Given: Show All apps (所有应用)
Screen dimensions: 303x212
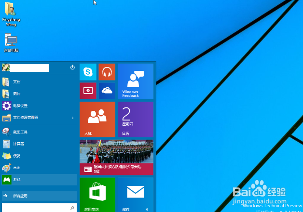Looking at the screenshot, I should coord(39,196).
